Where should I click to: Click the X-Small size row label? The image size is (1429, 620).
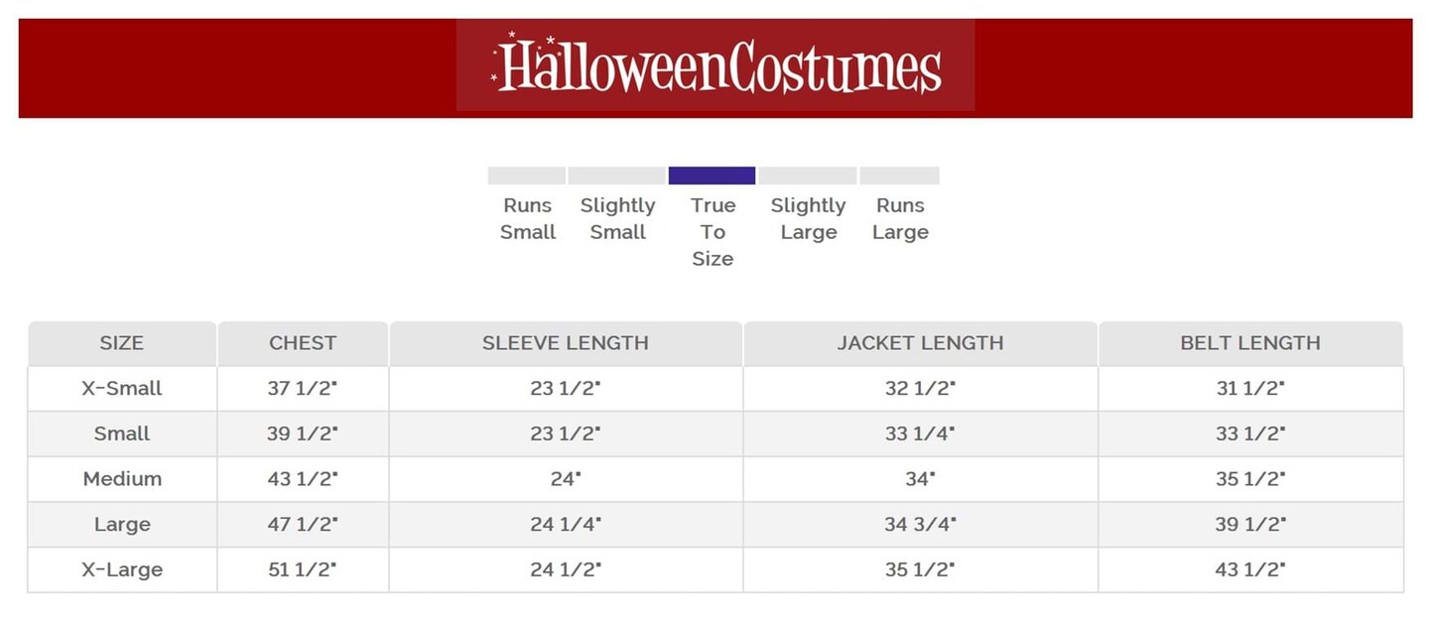(122, 389)
